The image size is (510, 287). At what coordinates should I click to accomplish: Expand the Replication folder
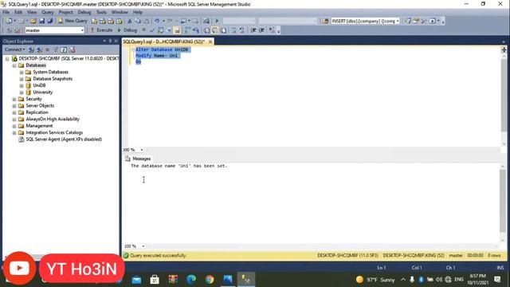[14, 112]
